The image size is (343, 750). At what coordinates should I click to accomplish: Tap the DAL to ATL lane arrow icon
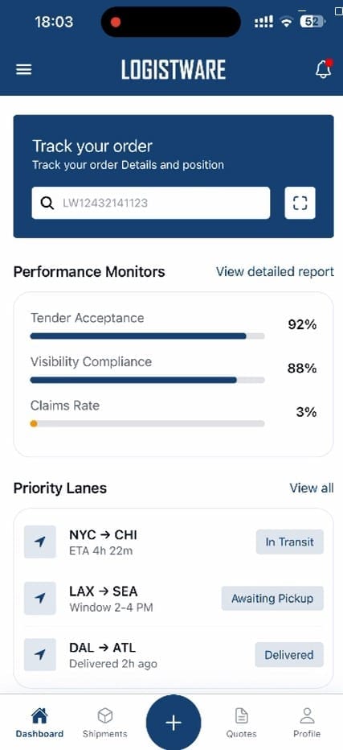pyautogui.click(x=40, y=654)
